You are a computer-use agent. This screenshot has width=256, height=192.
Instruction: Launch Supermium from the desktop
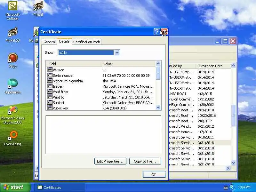[12, 86]
